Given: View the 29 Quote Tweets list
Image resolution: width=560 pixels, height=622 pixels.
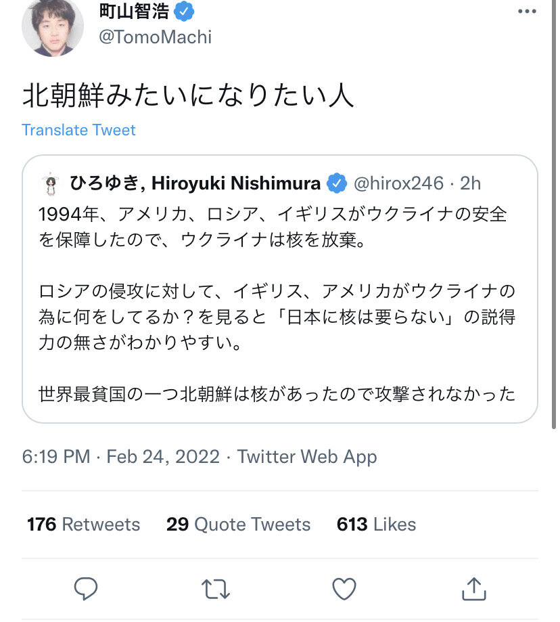Looking at the screenshot, I should (x=238, y=525).
